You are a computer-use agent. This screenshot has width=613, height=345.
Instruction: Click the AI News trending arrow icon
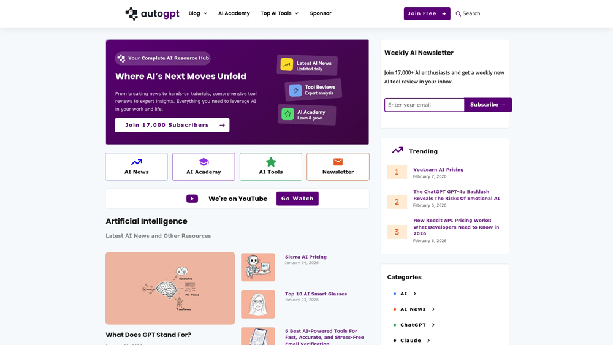(137, 162)
